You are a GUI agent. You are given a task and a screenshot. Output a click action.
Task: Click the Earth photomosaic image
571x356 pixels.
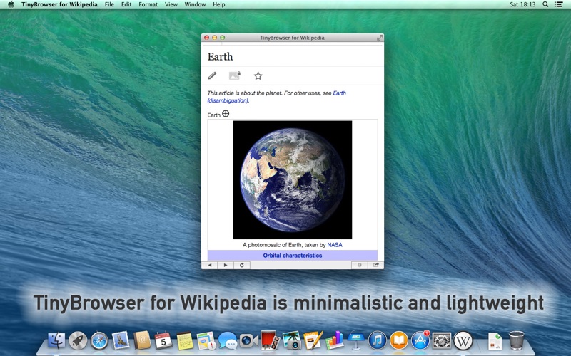click(293, 180)
